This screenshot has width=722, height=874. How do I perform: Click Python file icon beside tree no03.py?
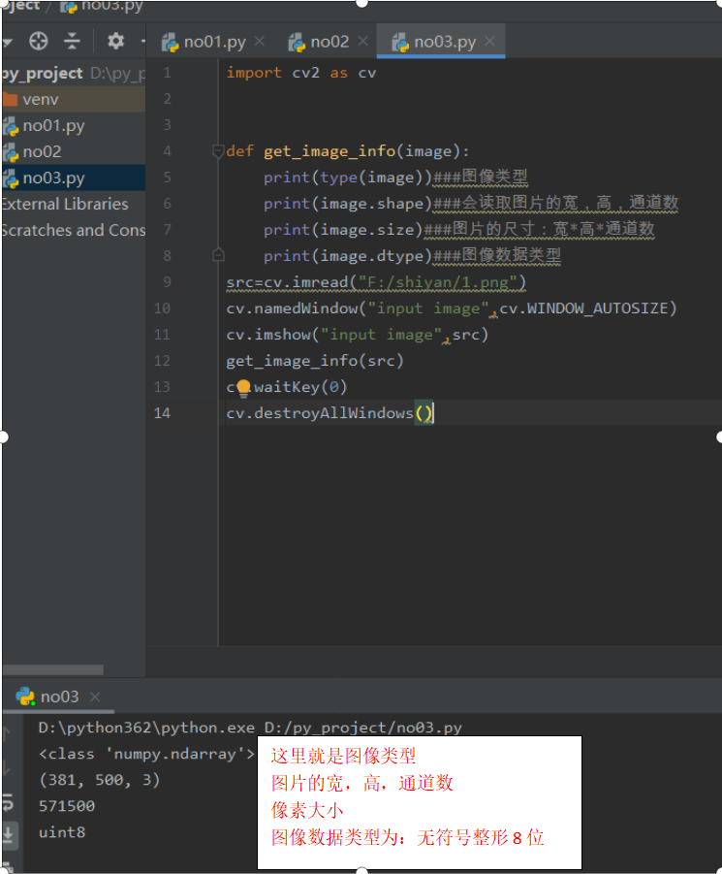[x=11, y=178]
